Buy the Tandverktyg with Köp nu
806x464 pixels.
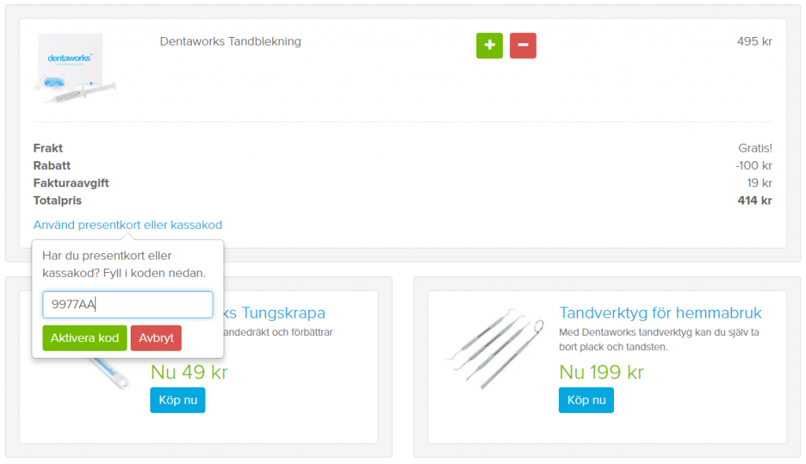click(x=586, y=400)
